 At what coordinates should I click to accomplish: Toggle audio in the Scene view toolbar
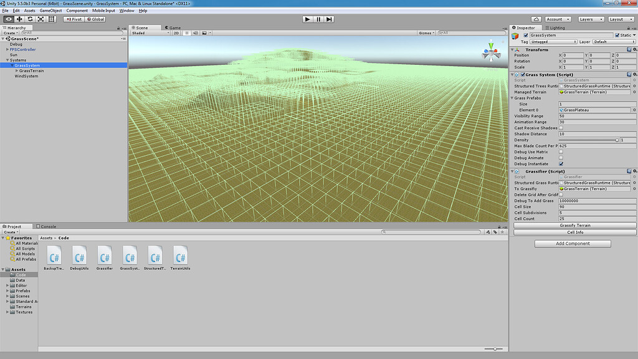tap(195, 34)
